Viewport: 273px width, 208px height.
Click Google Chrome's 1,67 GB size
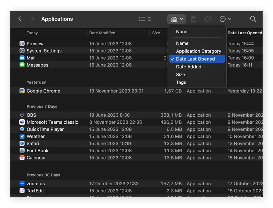(x=173, y=91)
